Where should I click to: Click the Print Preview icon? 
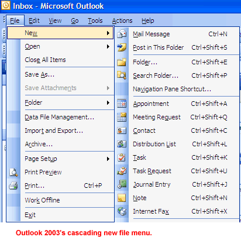pyautogui.click(x=13, y=172)
